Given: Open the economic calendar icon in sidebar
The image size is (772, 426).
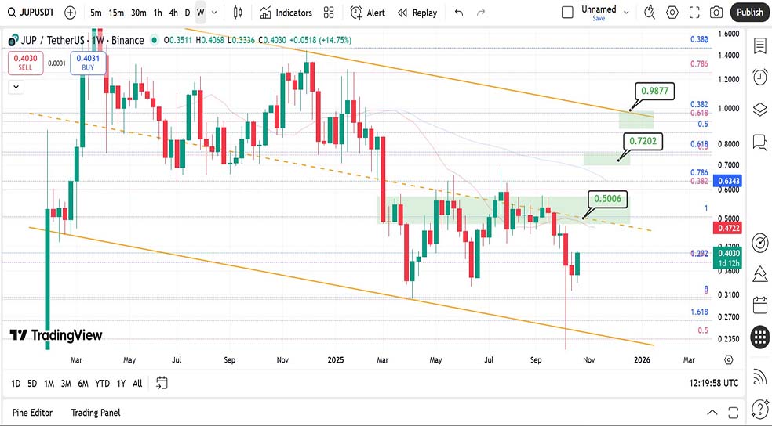Looking at the screenshot, I should 759,305.
